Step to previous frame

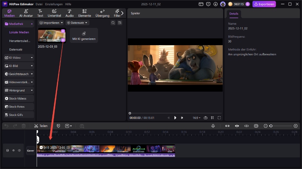tap(168, 118)
